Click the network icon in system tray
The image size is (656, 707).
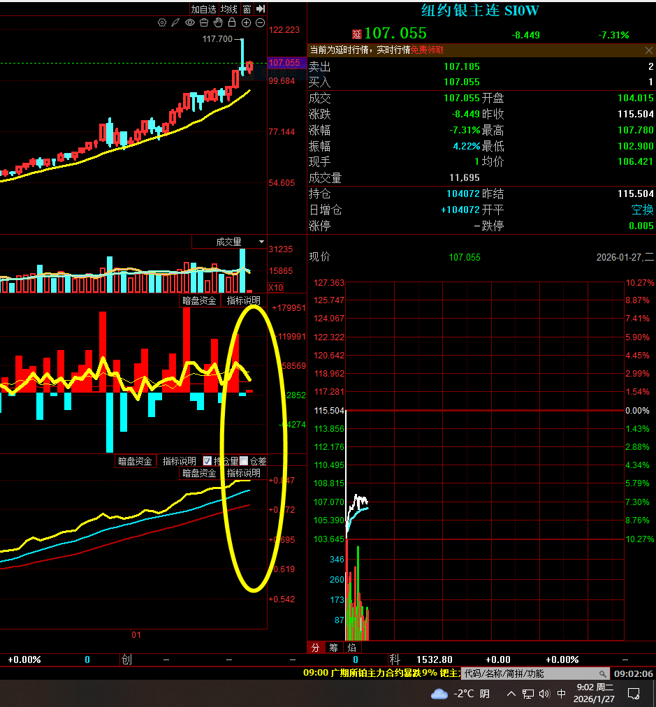[x=528, y=694]
